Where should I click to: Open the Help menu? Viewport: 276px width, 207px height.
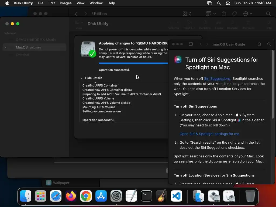(x=111, y=3)
